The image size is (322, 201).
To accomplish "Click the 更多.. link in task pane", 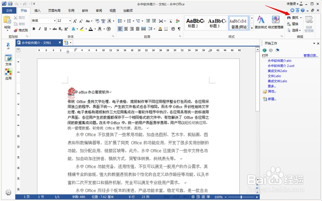I will (272, 86).
